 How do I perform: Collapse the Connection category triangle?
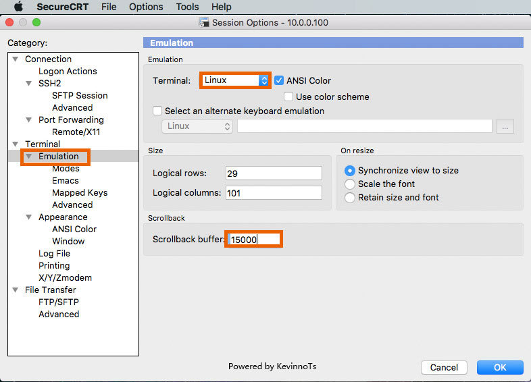tap(16, 59)
